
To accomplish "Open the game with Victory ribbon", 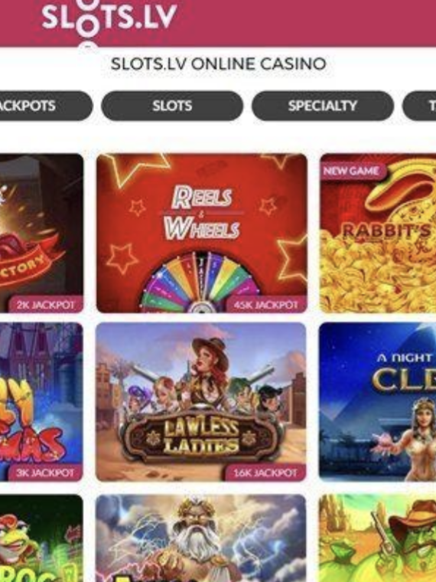I will point(41,233).
